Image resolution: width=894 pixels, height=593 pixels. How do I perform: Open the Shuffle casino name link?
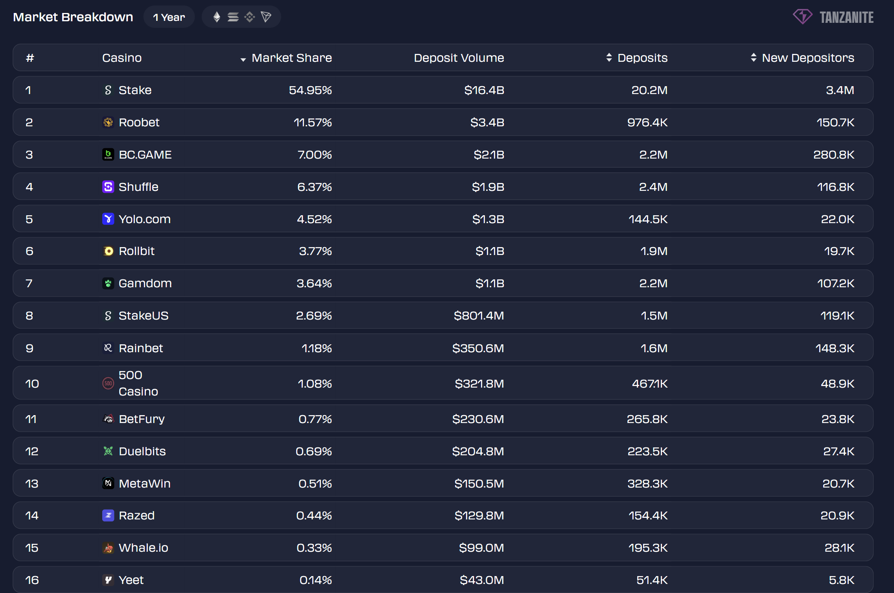(x=138, y=187)
